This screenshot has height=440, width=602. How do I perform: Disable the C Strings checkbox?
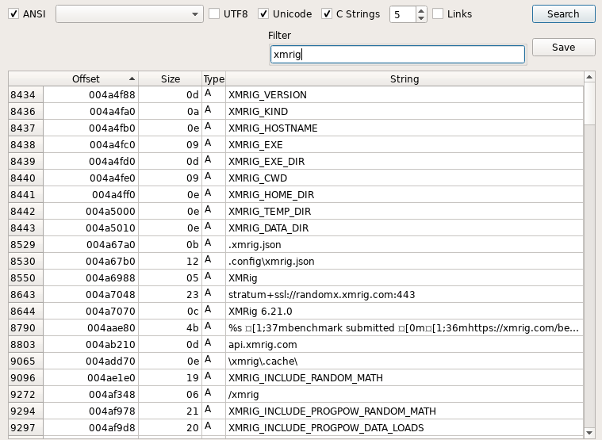(x=327, y=14)
